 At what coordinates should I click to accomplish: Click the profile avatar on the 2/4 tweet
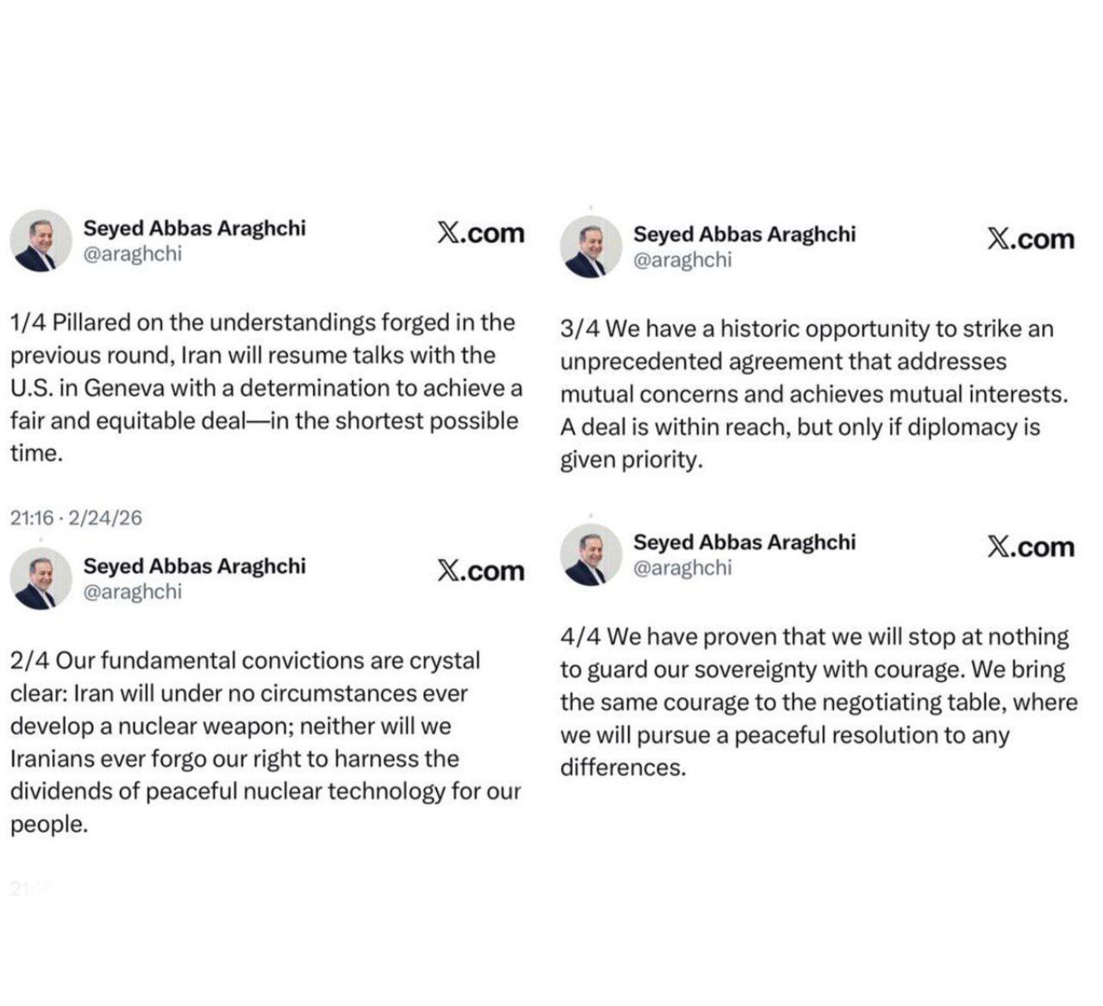(x=41, y=578)
